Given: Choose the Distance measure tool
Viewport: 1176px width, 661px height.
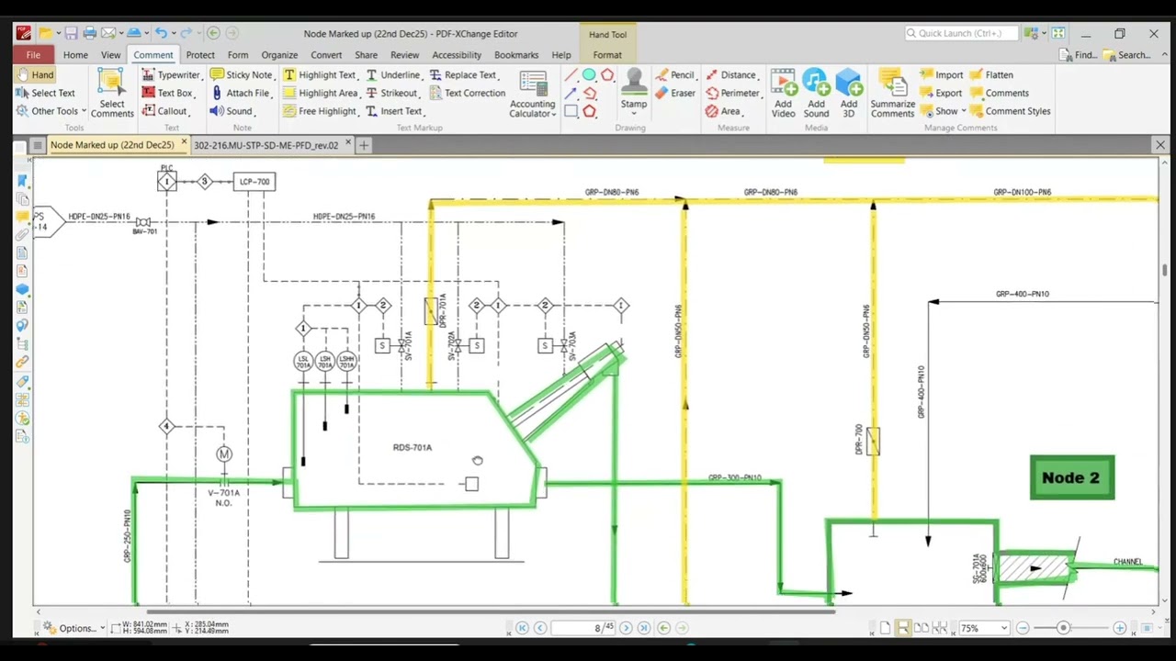Looking at the screenshot, I should point(731,74).
